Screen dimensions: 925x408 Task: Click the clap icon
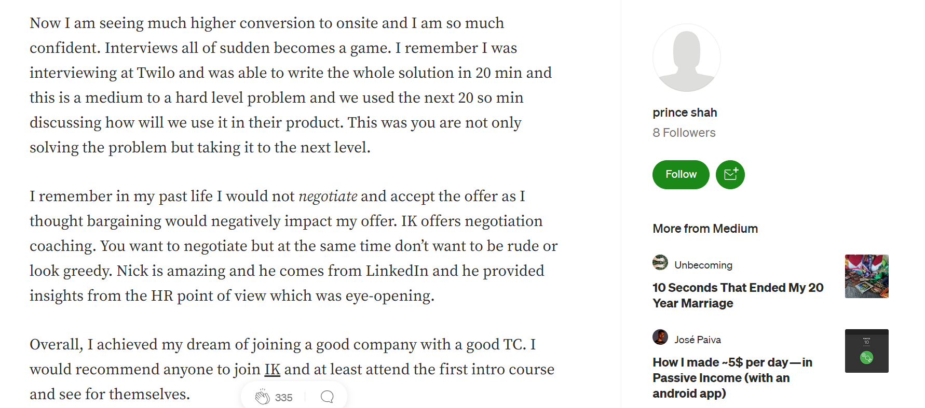click(262, 397)
